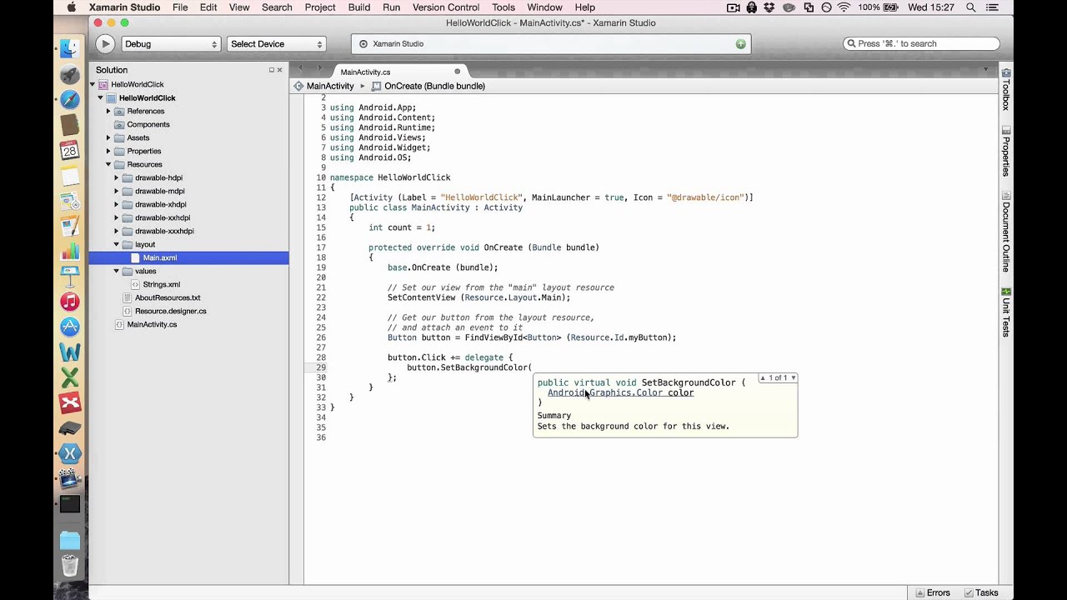
Task: Open Spotlight search in menu bar
Action: click(x=971, y=7)
